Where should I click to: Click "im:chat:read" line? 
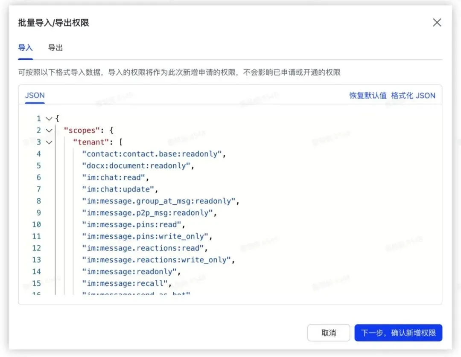(115, 177)
